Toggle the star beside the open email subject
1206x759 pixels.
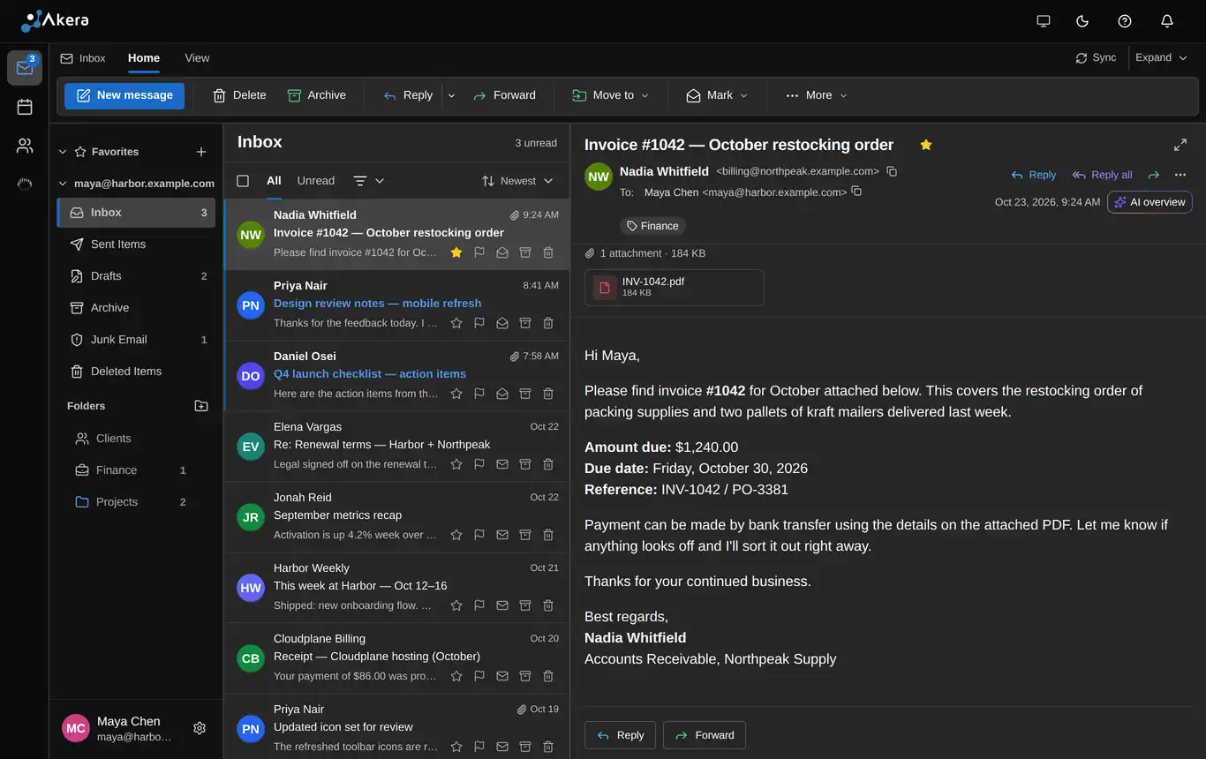[926, 145]
